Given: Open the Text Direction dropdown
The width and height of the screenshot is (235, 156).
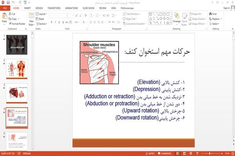Looking at the screenshot, I should pyautogui.click(x=132, y=14).
